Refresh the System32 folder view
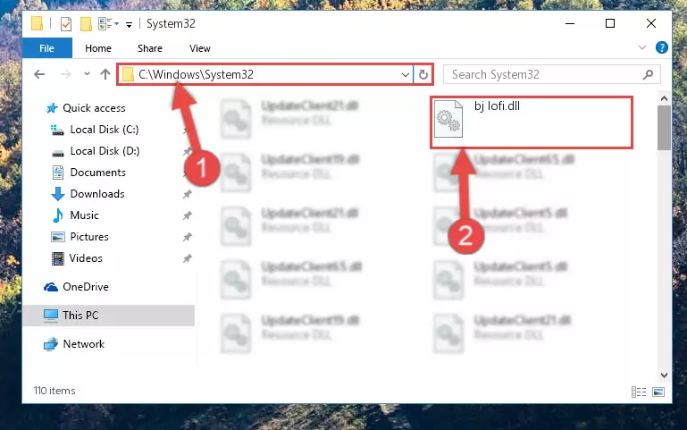 423,74
